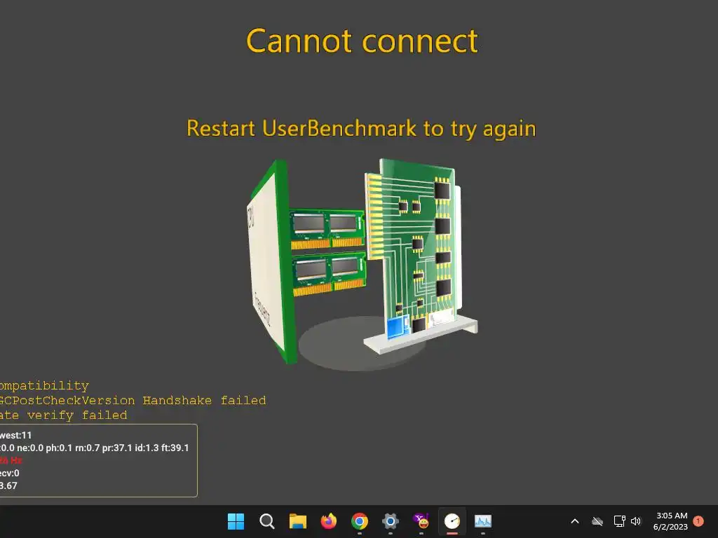The image size is (718, 538).
Task: Open taskbar Search
Action: (266, 521)
